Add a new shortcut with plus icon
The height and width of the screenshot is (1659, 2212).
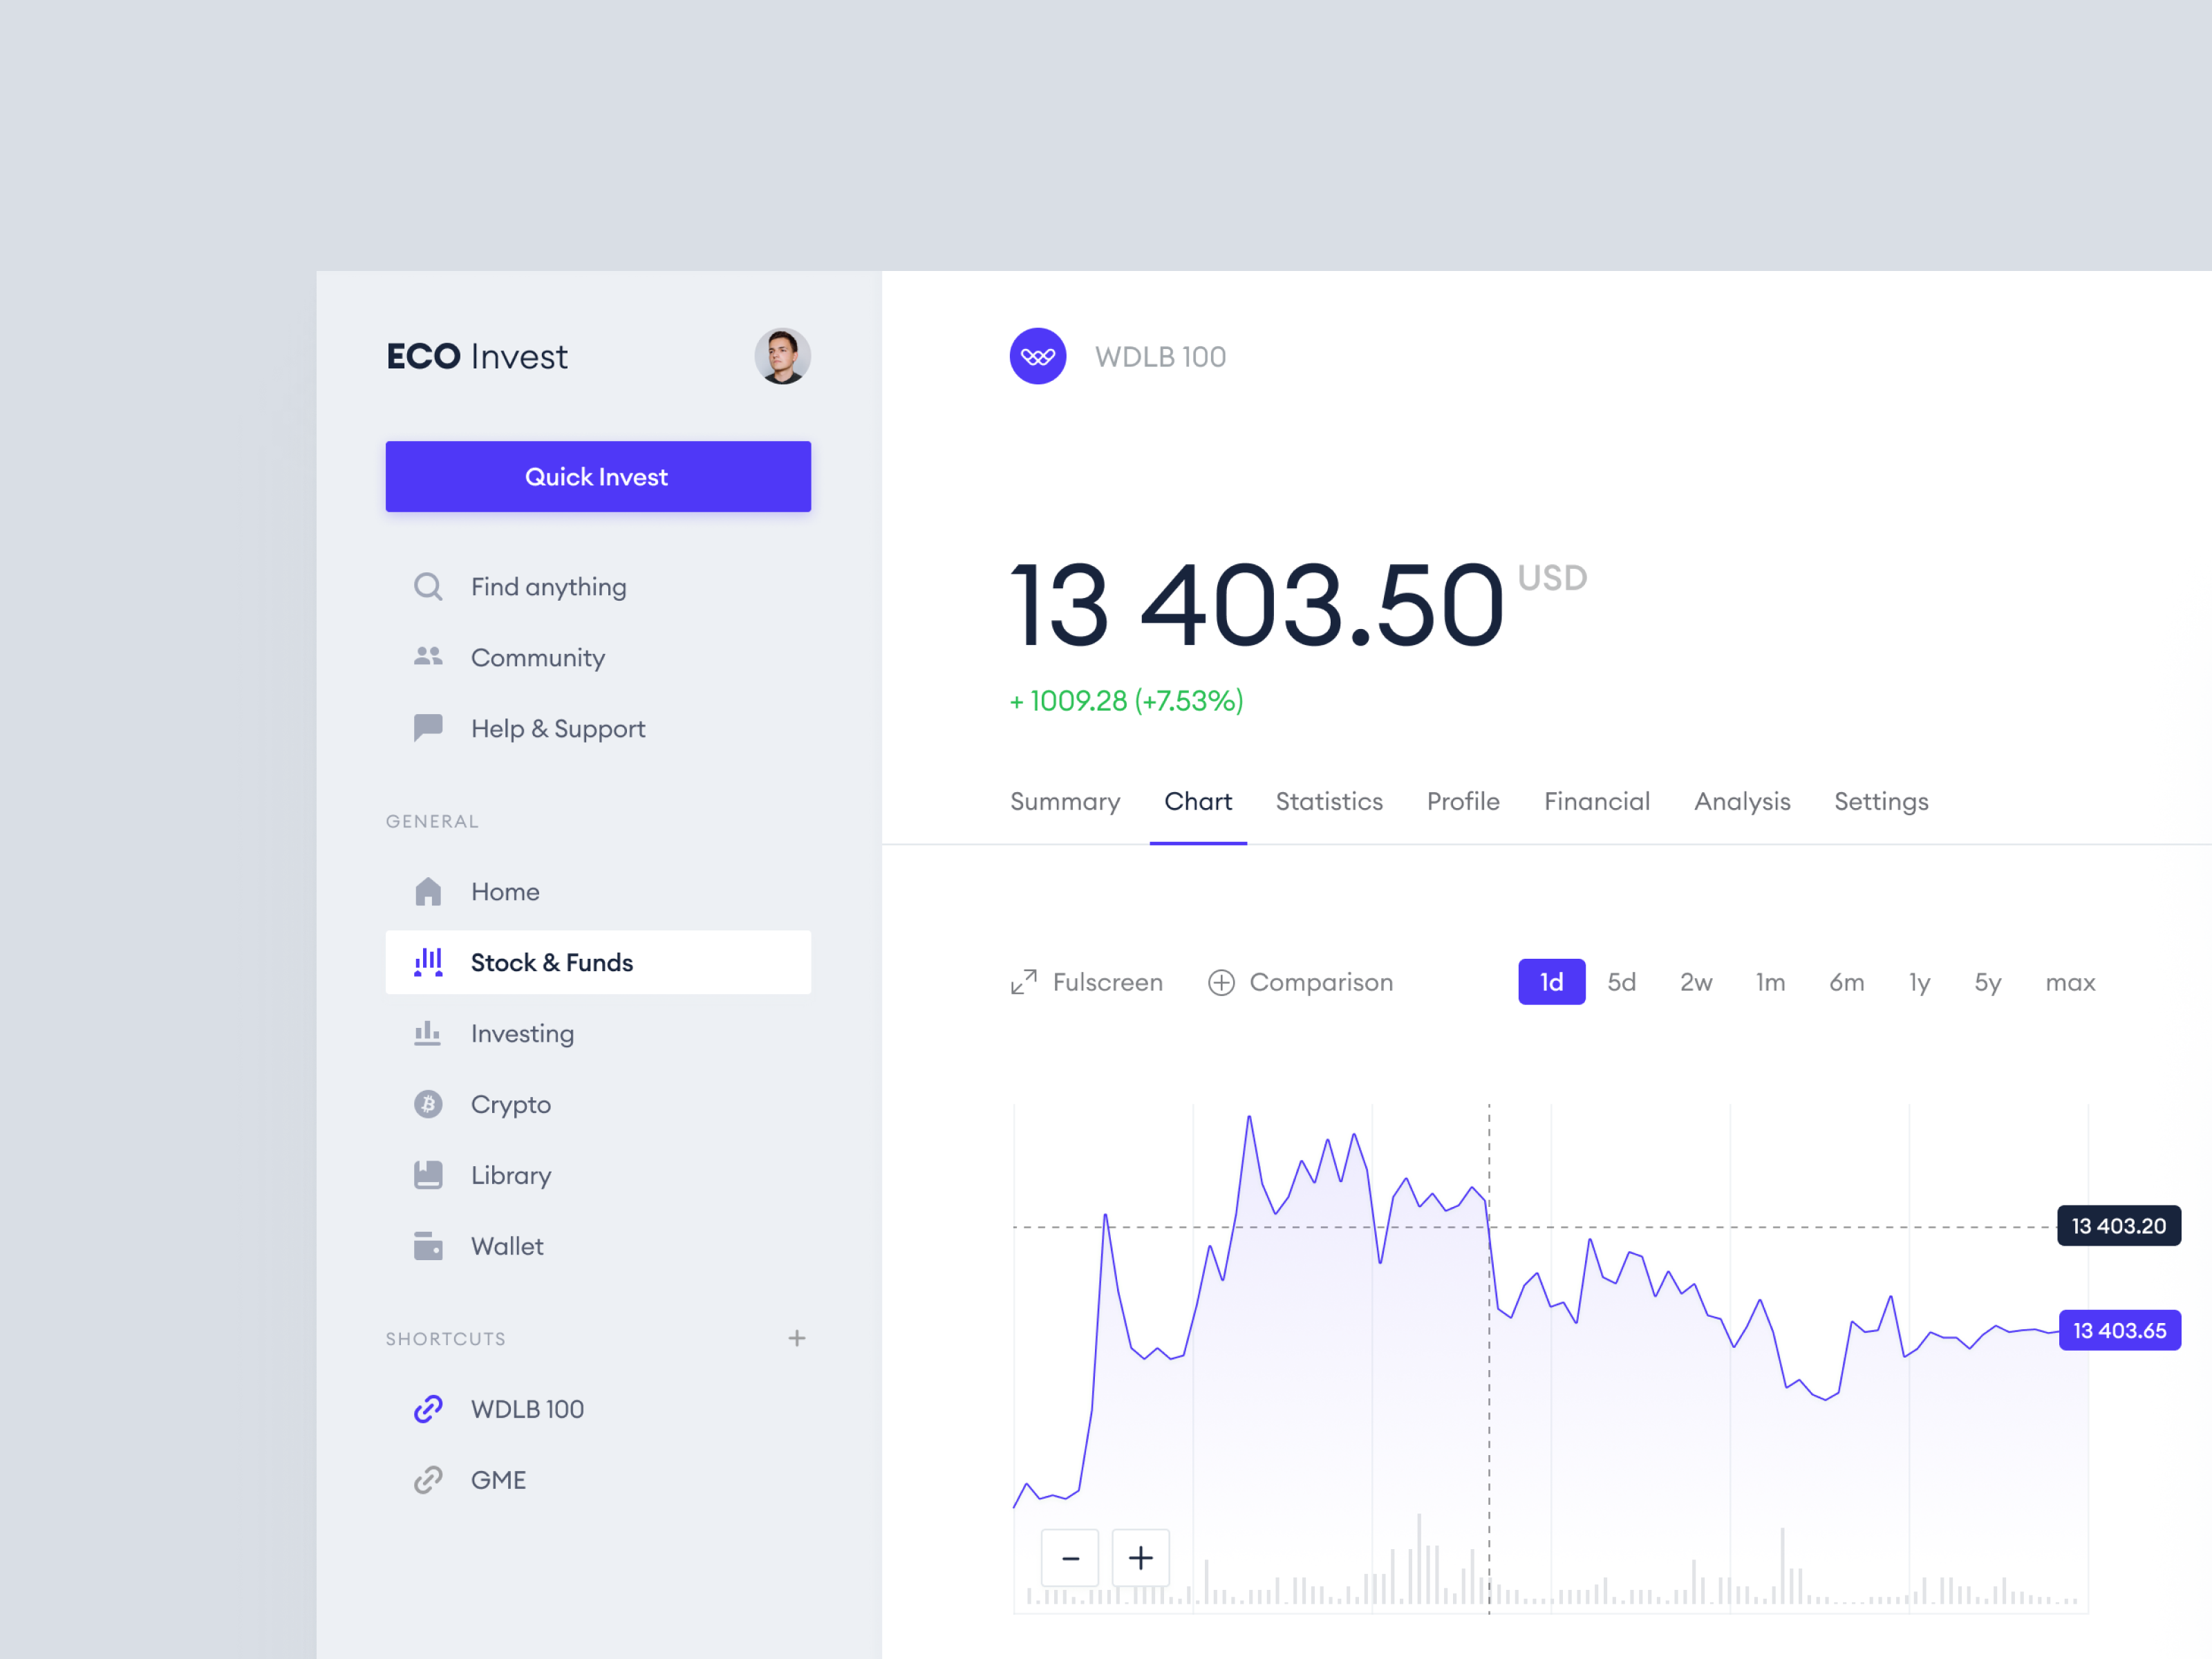click(x=797, y=1338)
